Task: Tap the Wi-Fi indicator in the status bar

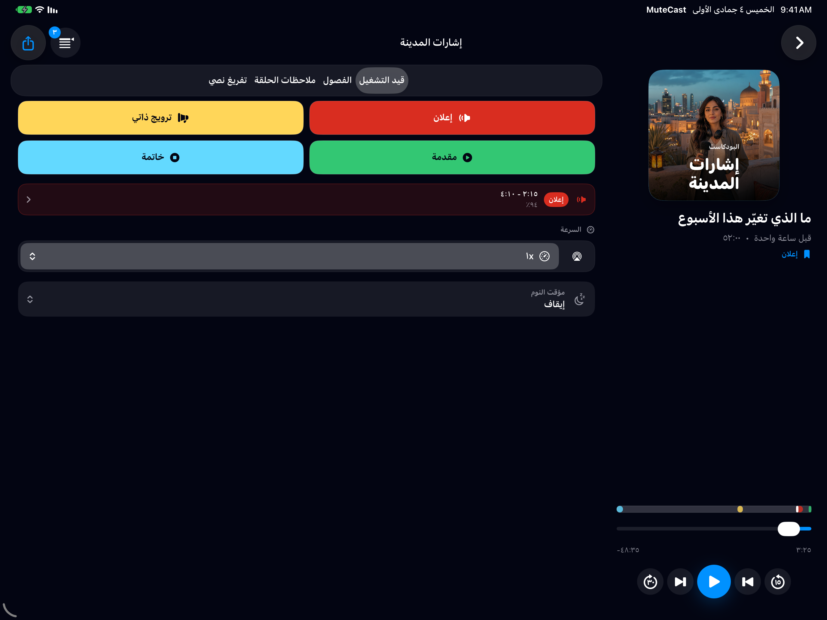Action: click(40, 10)
